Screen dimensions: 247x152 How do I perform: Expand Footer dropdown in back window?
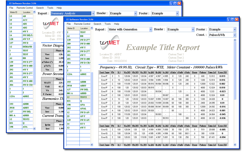pos(177,13)
